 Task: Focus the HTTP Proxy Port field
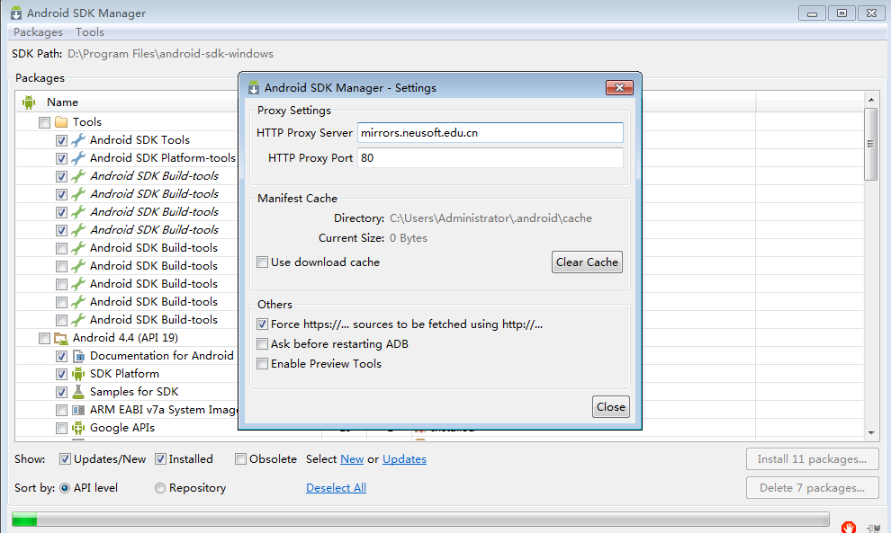click(490, 158)
